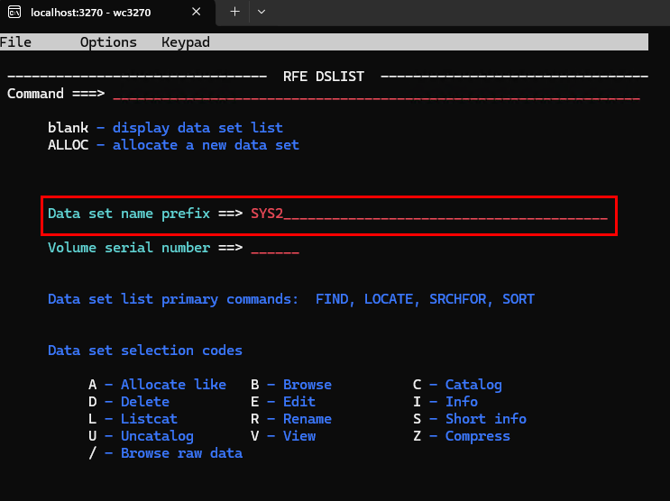Click the 'FIND,' primary command
670x501 pixels.
click(x=335, y=299)
